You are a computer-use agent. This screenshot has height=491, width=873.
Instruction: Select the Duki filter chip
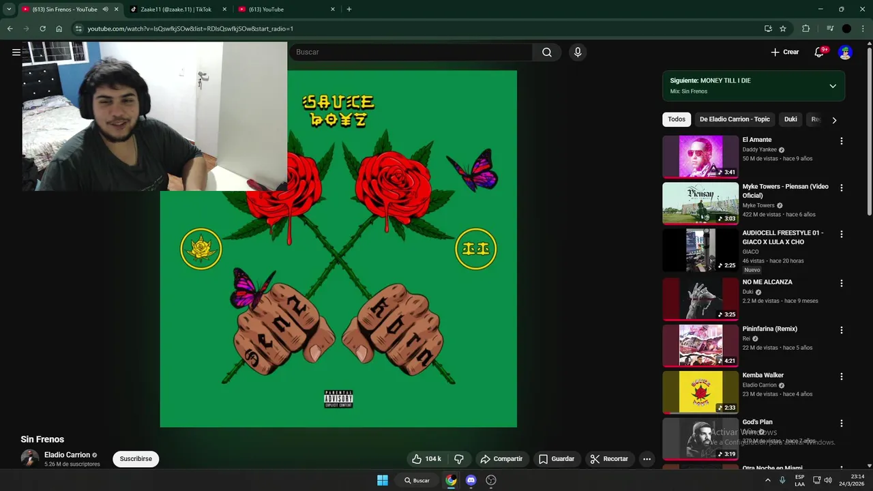[790, 119]
